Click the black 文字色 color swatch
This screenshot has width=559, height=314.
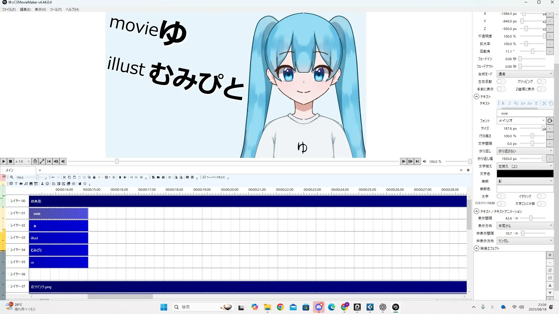tap(525, 174)
